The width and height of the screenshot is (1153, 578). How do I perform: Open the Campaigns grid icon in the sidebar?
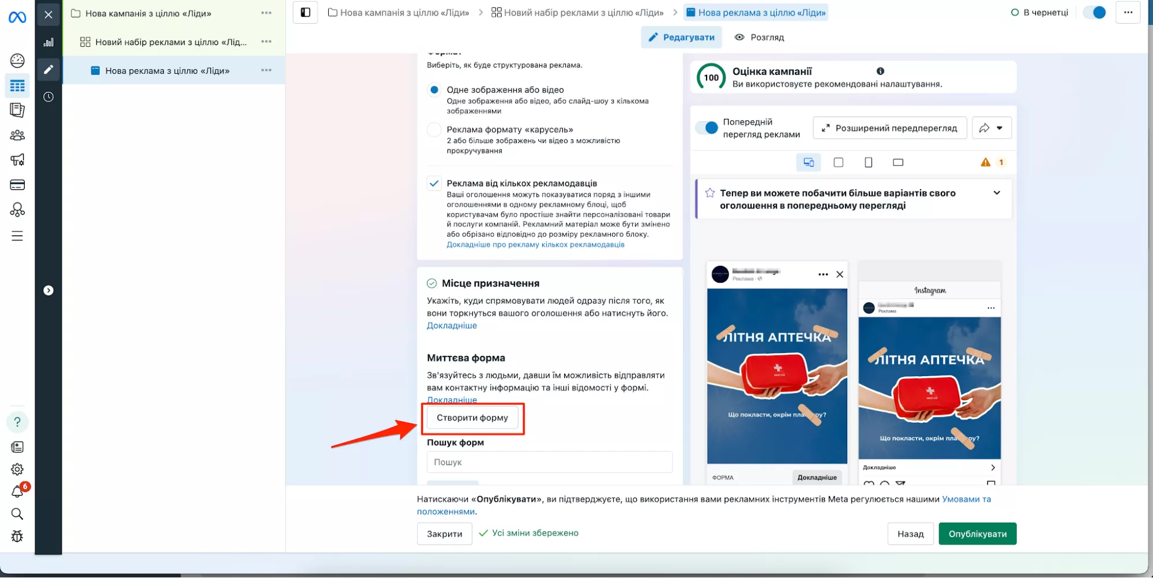[17, 85]
